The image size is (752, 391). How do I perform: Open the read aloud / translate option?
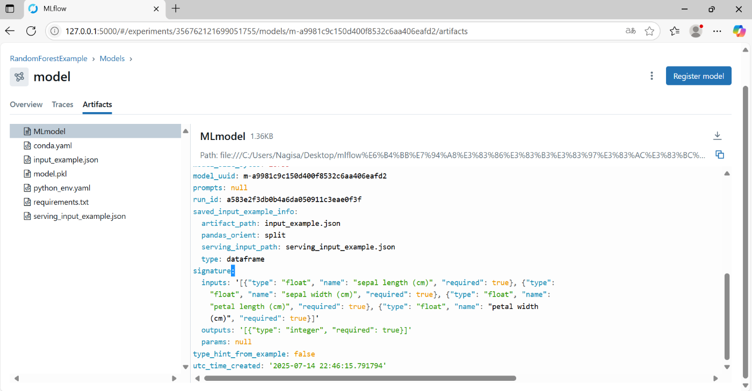631,31
